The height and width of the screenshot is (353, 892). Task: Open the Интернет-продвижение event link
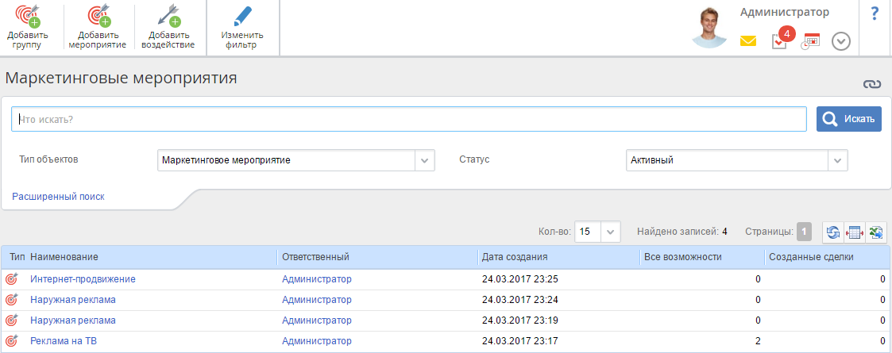(83, 279)
